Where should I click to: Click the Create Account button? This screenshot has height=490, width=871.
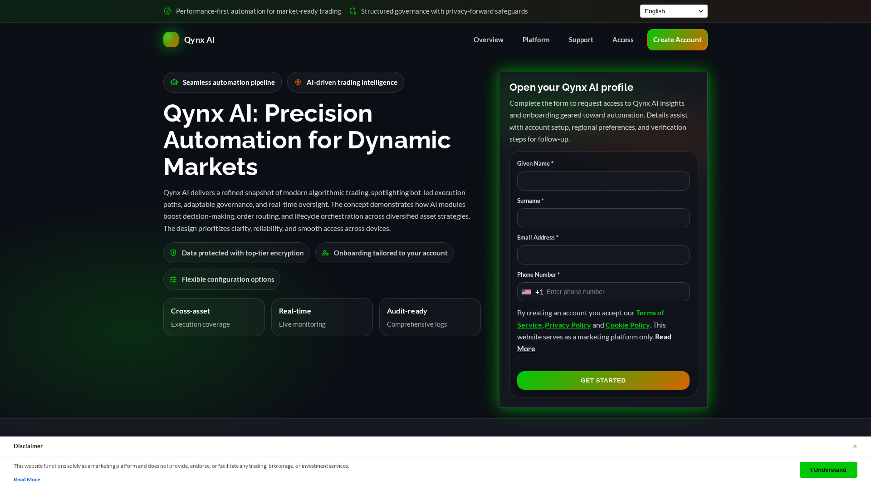[677, 39]
